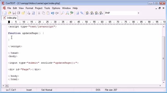Click the Save floppy disk icon
The height and width of the screenshot is (93, 167).
[x=14, y=13]
